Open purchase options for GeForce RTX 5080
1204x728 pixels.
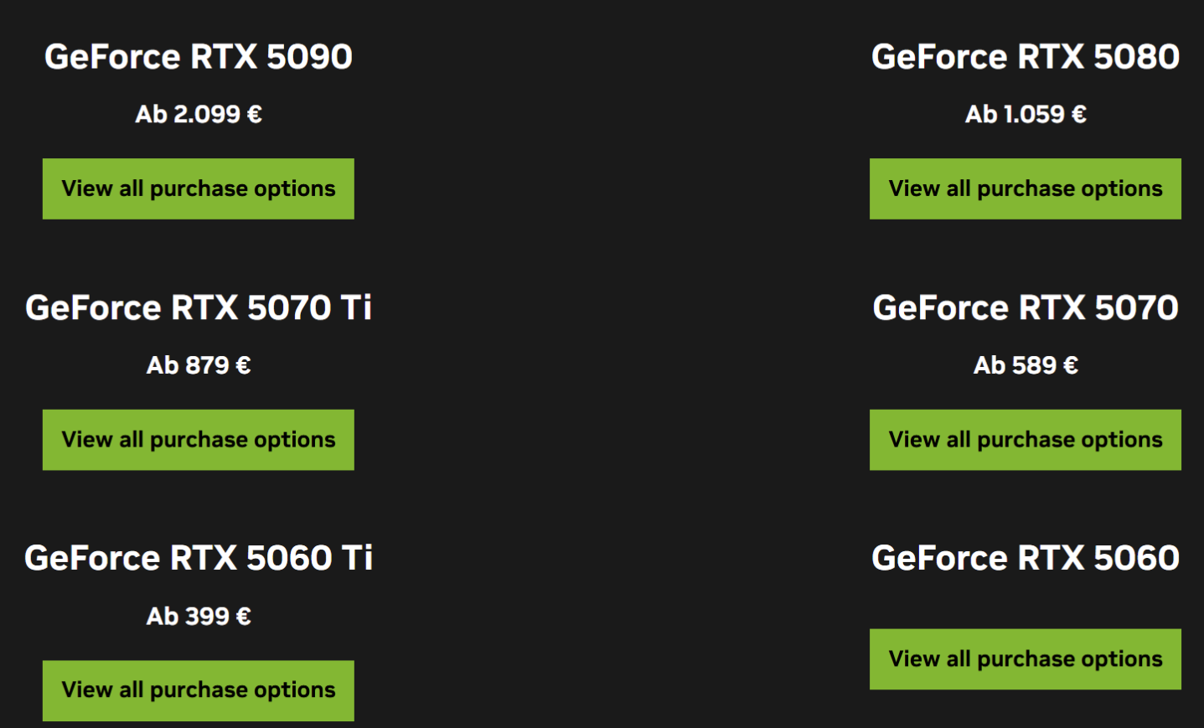pos(1025,188)
